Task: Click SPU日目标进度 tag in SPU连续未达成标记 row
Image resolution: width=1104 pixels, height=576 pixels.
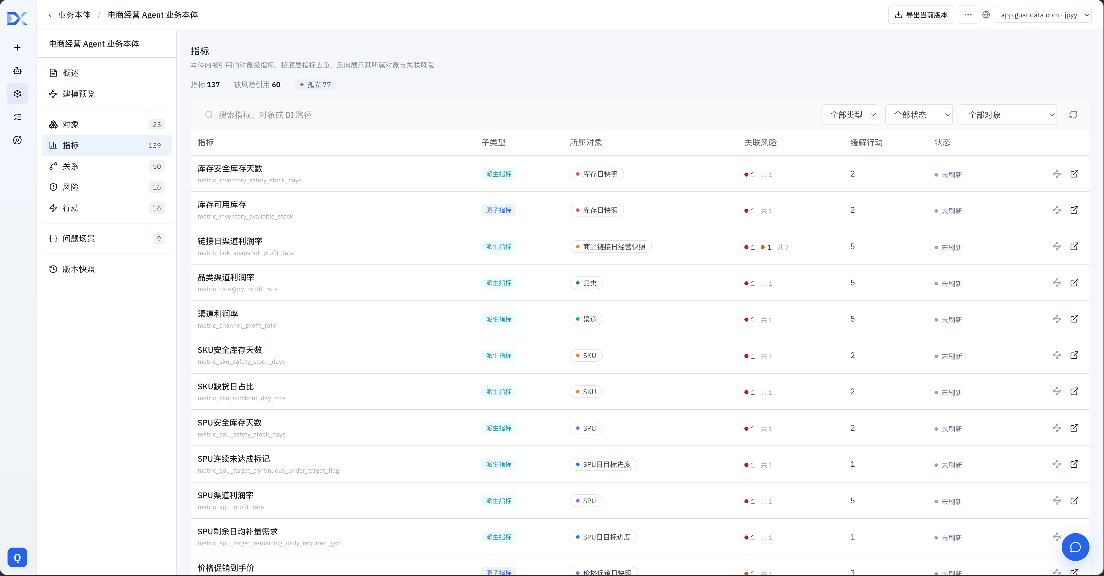Action: point(603,464)
